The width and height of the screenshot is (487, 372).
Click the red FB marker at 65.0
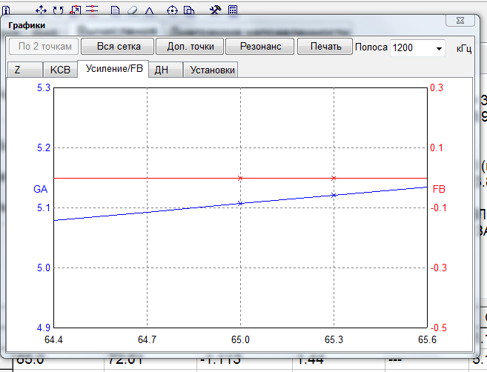click(240, 179)
